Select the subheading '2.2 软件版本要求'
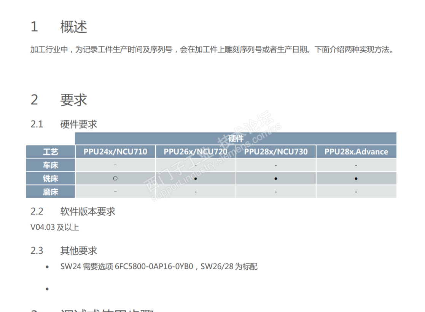This screenshot has height=312, width=425. (x=73, y=211)
